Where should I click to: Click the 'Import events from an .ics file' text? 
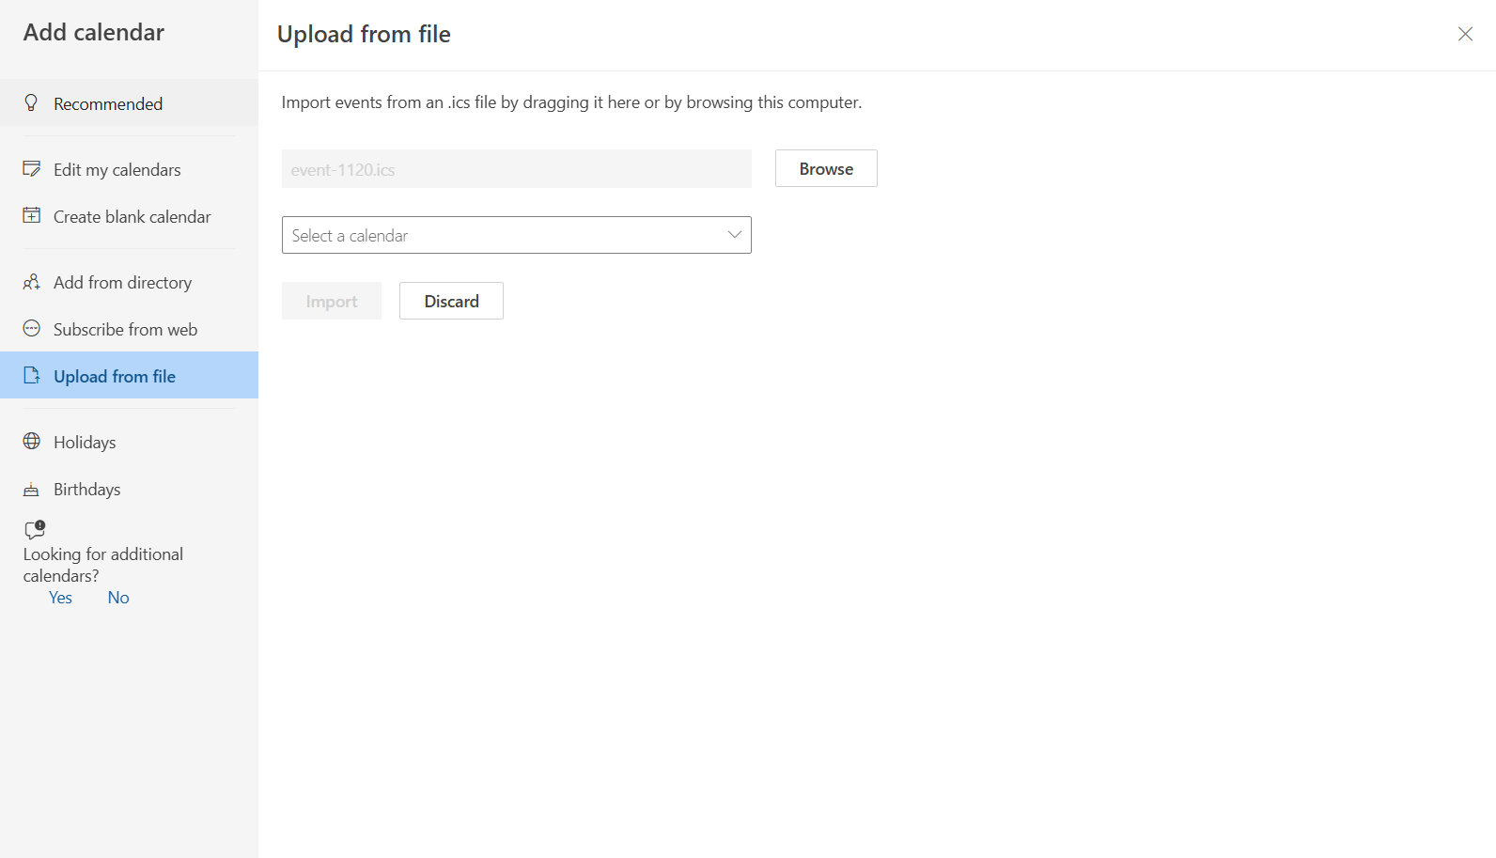coord(571,102)
